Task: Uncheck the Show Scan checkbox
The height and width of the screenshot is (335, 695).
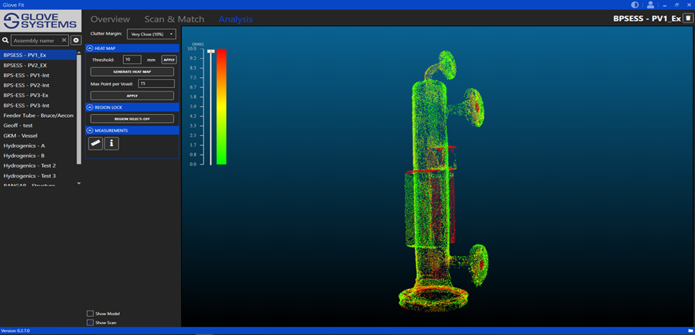Action: pyautogui.click(x=90, y=323)
